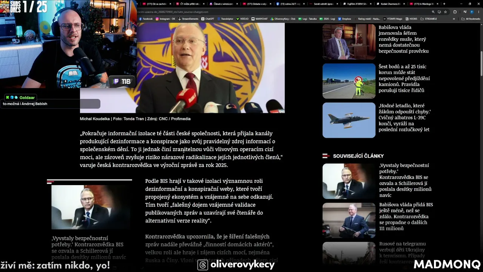This screenshot has width=483, height=272.
Task: Open a new browser tab
Action: (444, 4)
